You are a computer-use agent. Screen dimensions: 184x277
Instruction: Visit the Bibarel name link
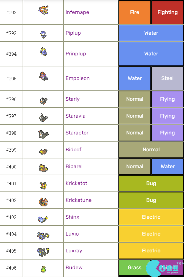click(74, 167)
